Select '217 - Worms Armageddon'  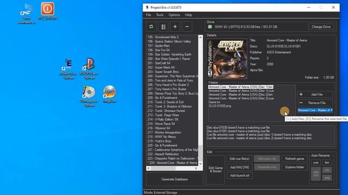coord(164,132)
